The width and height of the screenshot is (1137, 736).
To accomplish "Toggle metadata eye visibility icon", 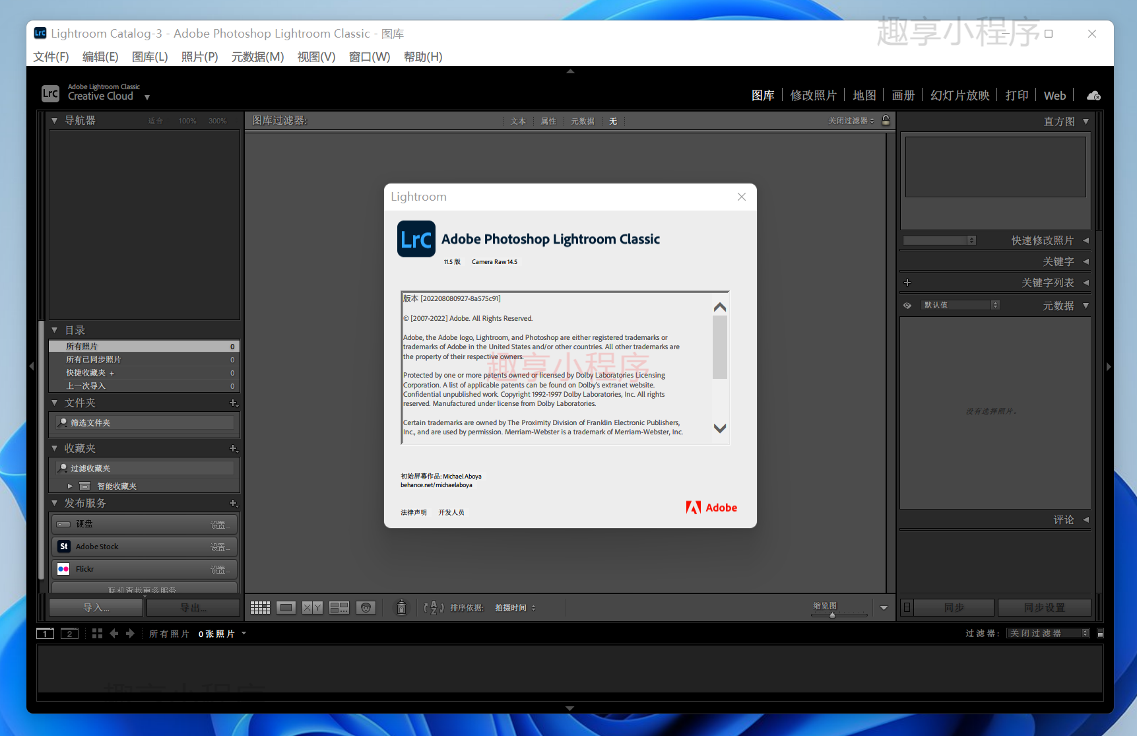I will point(907,306).
